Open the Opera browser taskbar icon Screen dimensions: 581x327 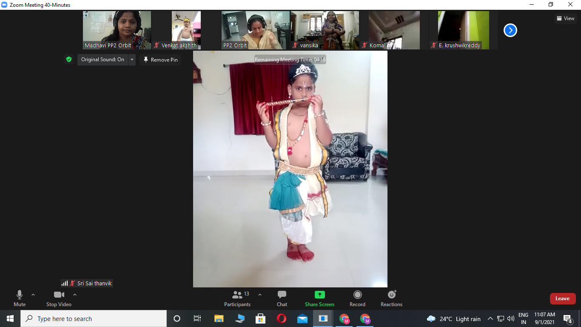point(282,318)
